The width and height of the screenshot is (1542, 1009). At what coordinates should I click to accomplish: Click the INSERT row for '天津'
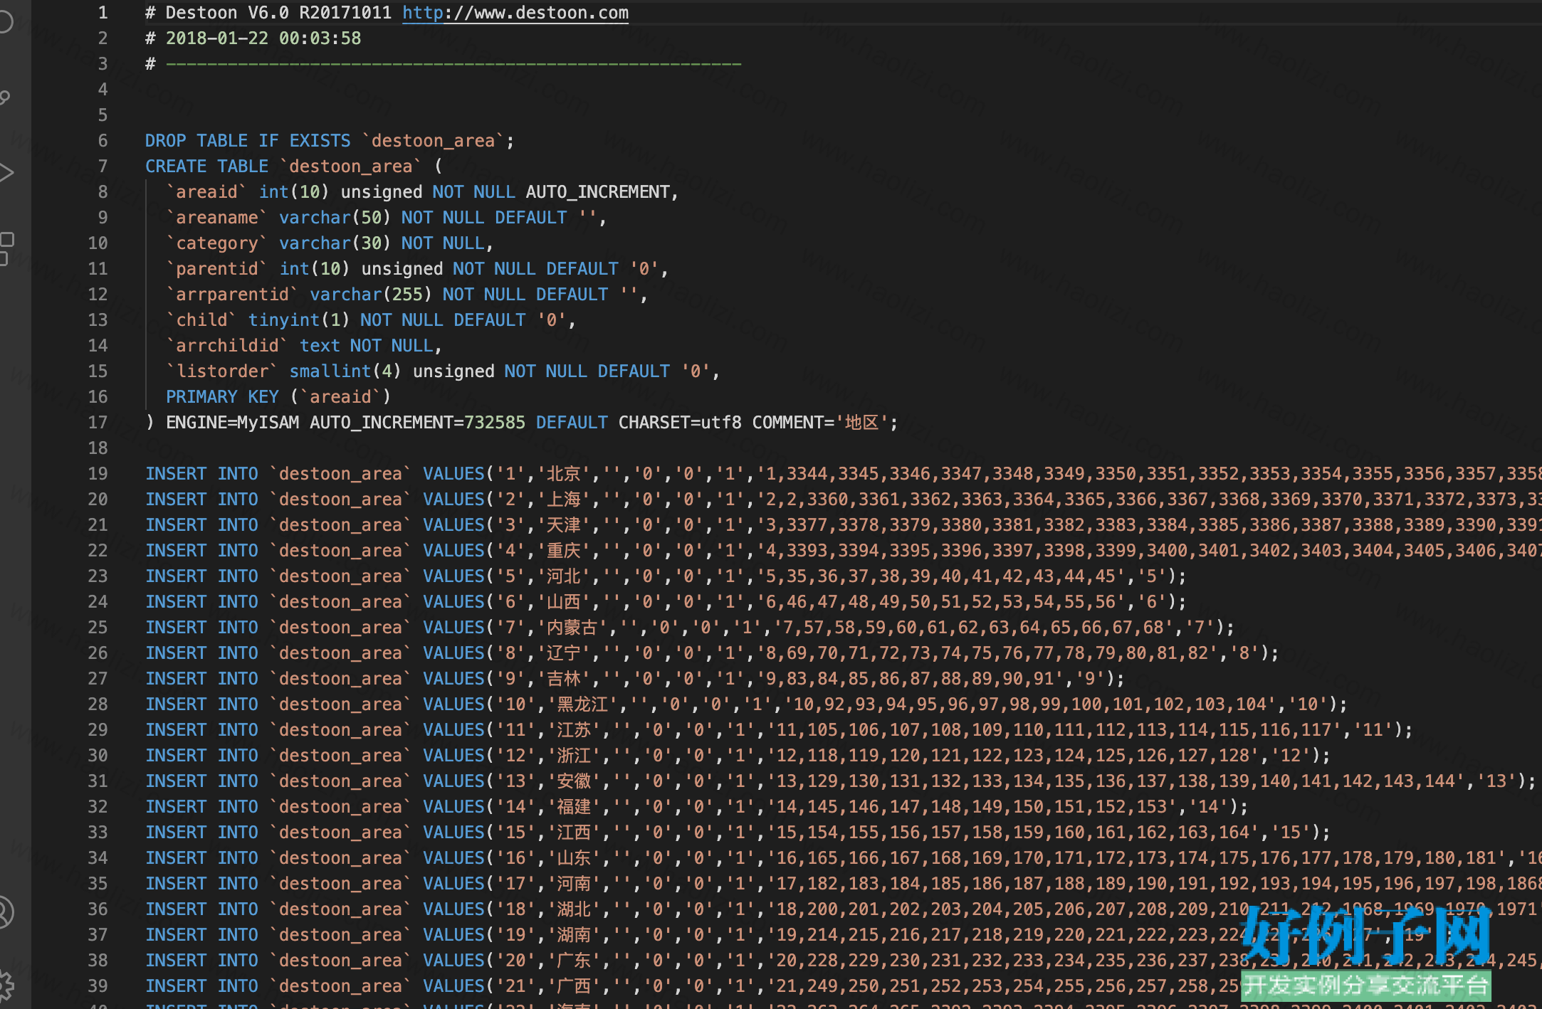click(x=844, y=525)
